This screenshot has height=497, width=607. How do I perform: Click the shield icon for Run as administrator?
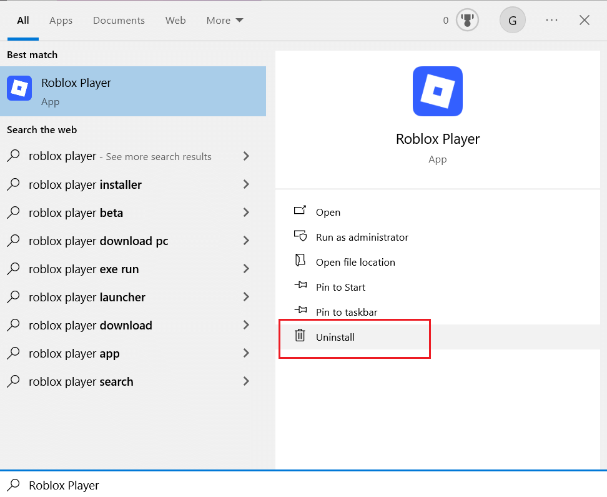click(x=300, y=235)
